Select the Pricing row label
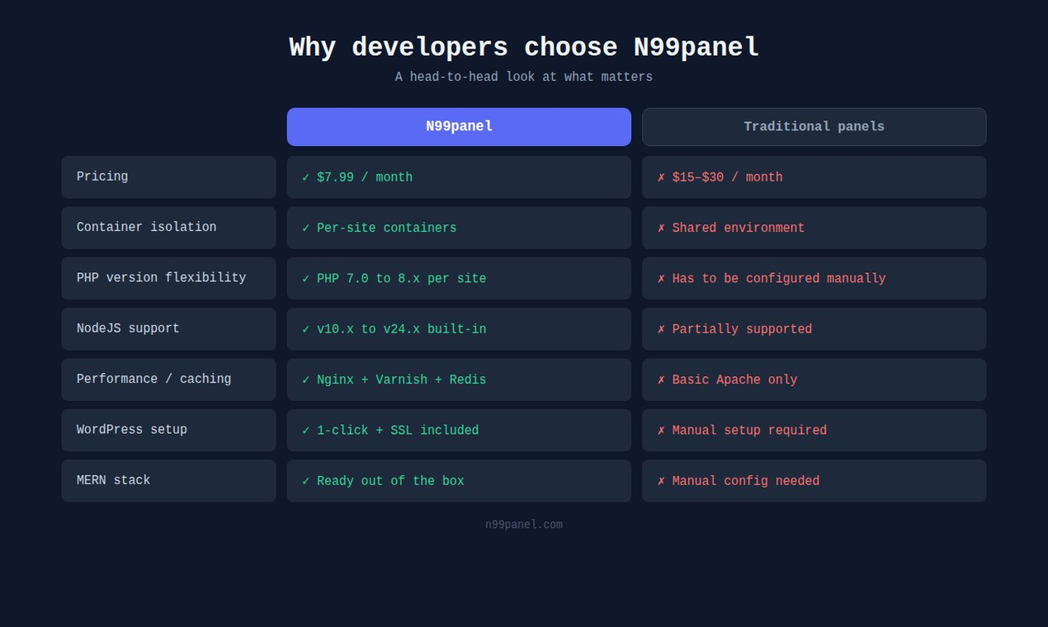The height and width of the screenshot is (627, 1048). tap(168, 177)
